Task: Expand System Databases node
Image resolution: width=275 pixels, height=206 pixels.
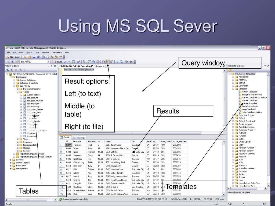Action: click(14, 80)
